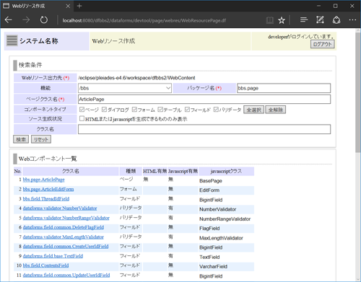361x282 pixels.
Task: Click the Webリソース出力先 path text
Action: point(136,78)
